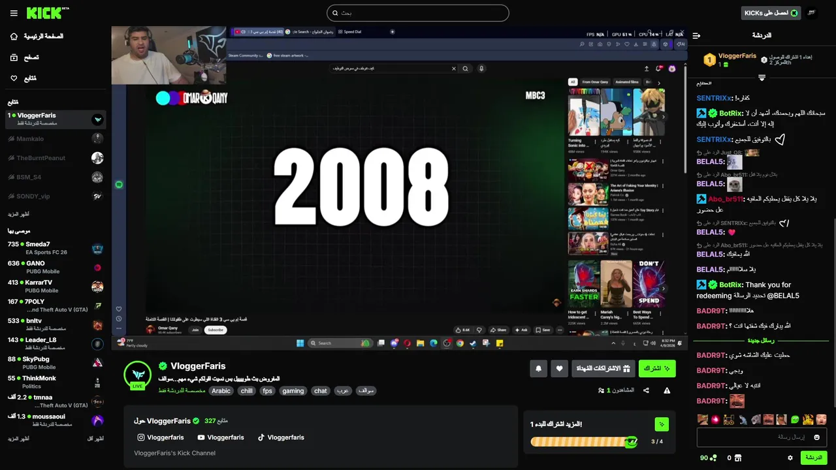Select the gaming tag
This screenshot has height=470, width=836.
tap(293, 391)
